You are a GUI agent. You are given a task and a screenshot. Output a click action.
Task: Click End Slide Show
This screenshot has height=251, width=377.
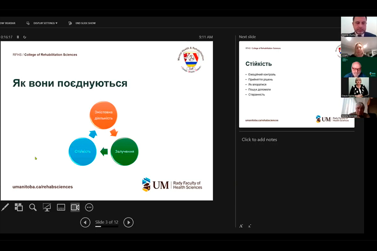coord(85,23)
